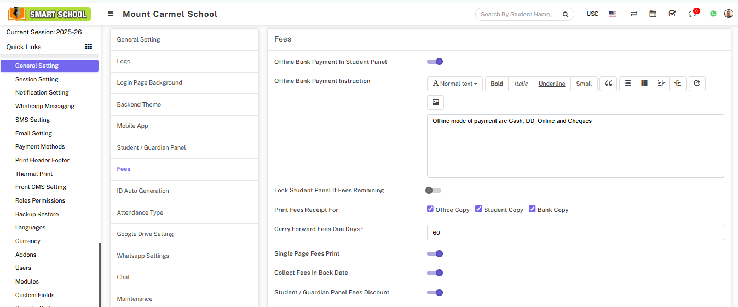This screenshot has height=307, width=738.
Task: Uncheck the Bank Copy checkbox
Action: pyautogui.click(x=532, y=209)
